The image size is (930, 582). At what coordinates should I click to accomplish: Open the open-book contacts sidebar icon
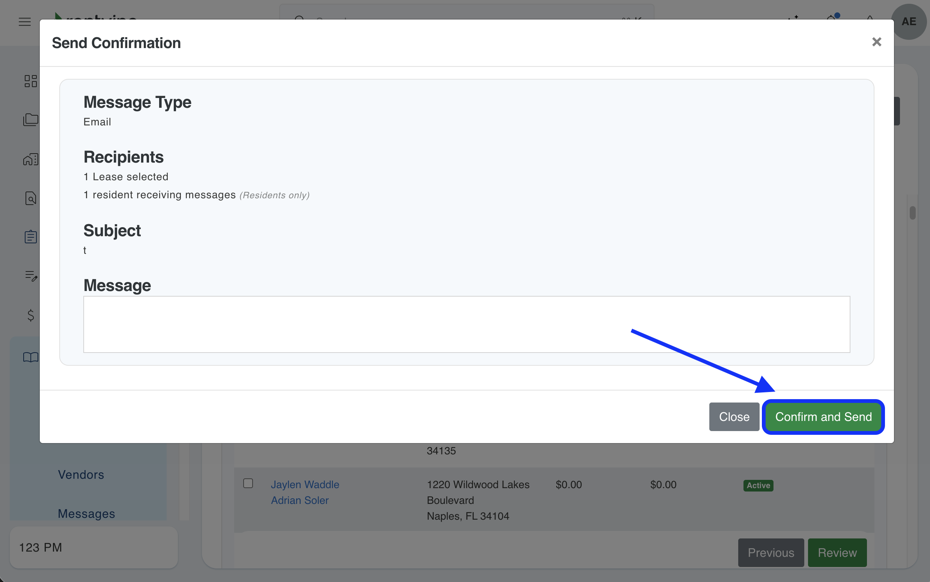(30, 357)
